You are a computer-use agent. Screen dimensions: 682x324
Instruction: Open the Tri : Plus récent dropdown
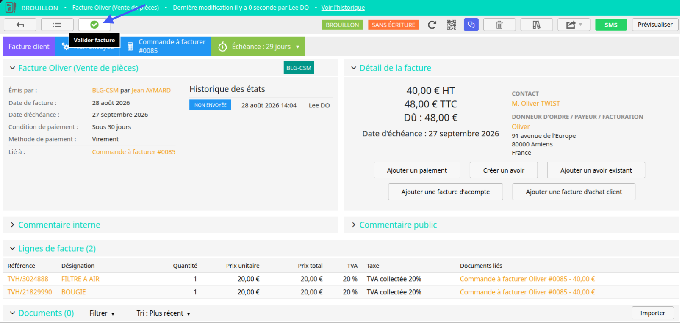[x=164, y=313]
